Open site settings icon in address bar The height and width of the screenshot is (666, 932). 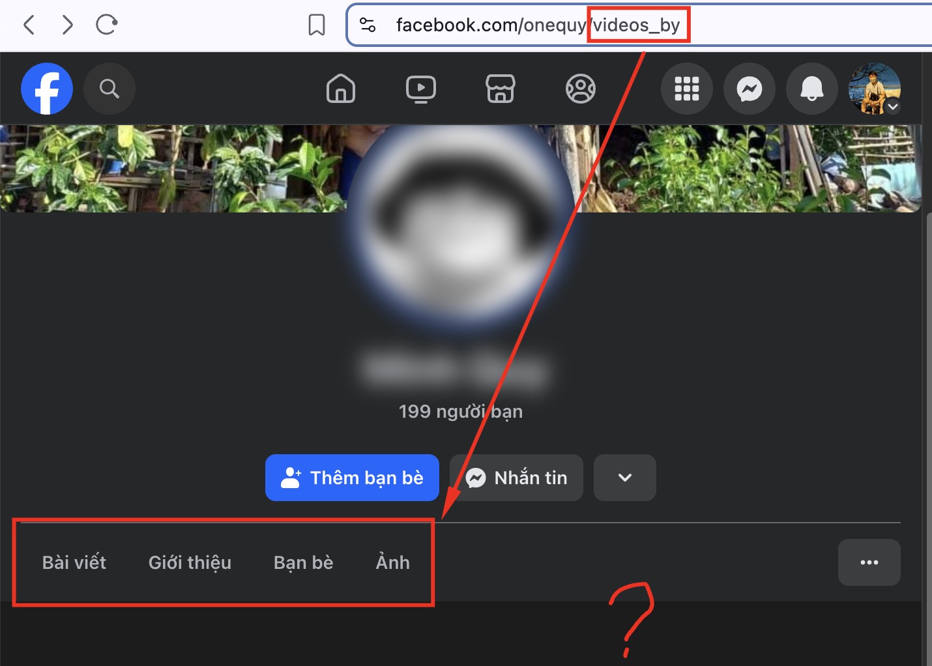coord(368,25)
